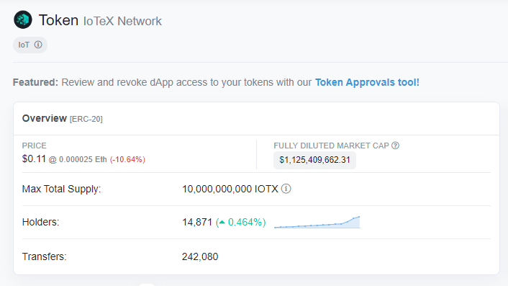Open the Token Approvals tool link
This screenshot has width=508, height=286.
pyautogui.click(x=367, y=82)
